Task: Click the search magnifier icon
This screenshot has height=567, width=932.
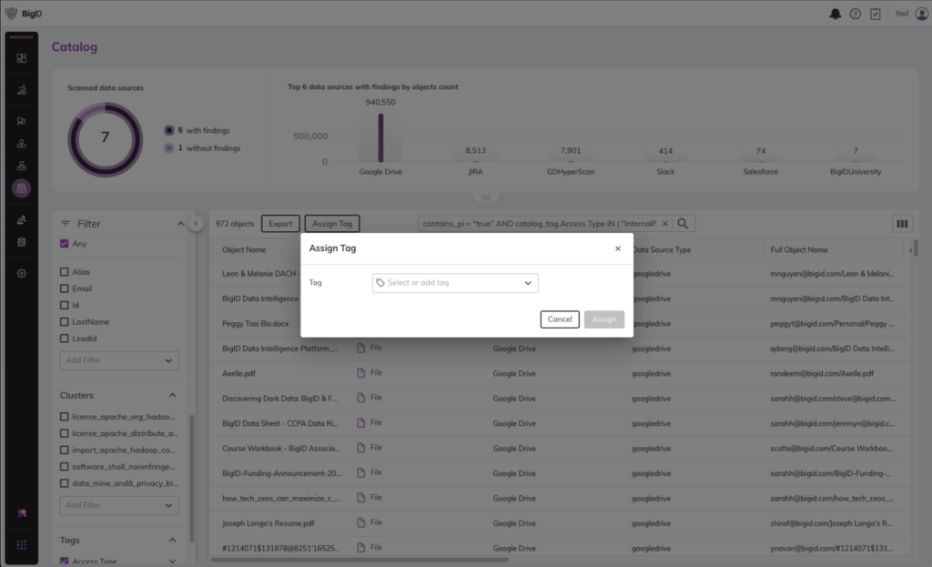Action: [683, 224]
